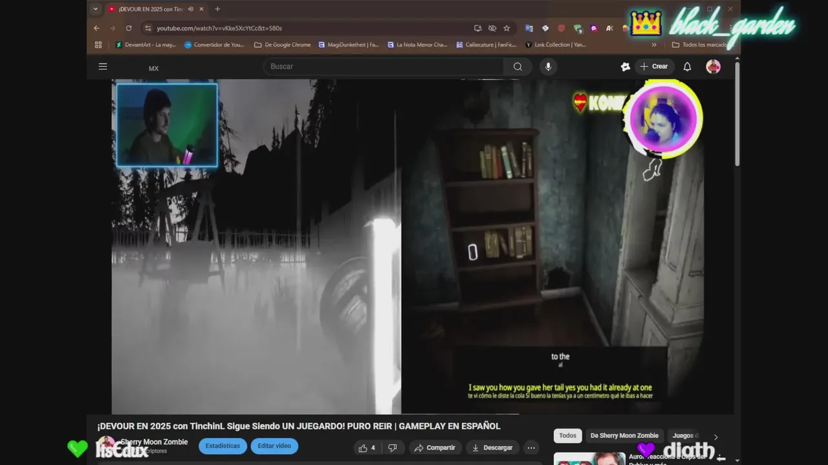Open the site info icon beside the URL

147,28
